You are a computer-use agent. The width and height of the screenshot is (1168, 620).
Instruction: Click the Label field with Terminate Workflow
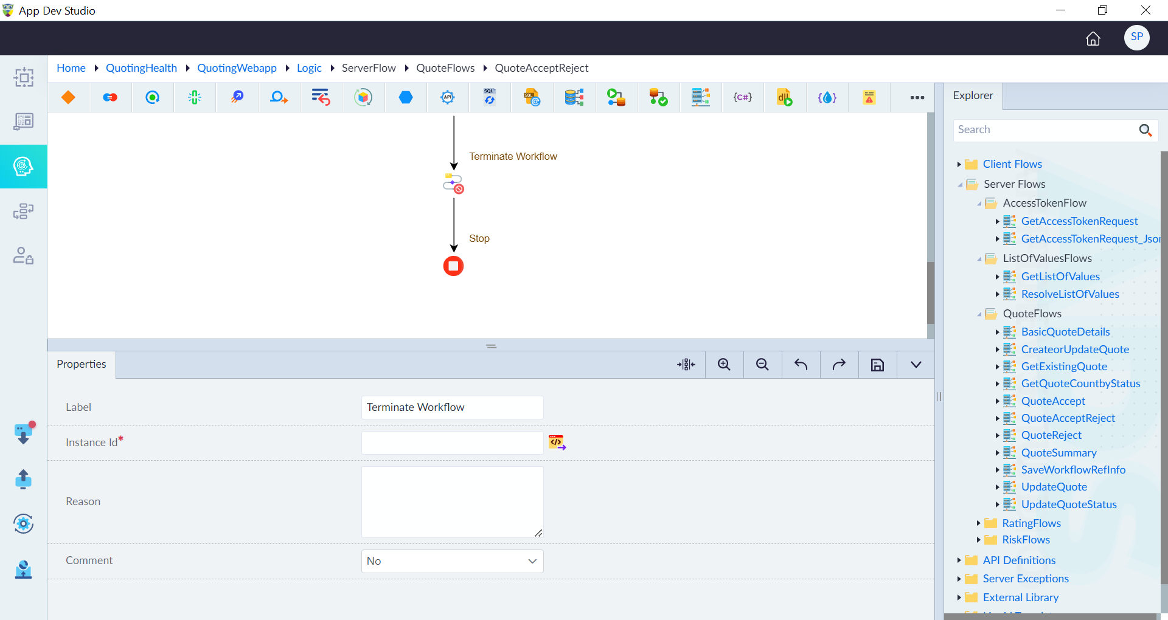tap(452, 407)
